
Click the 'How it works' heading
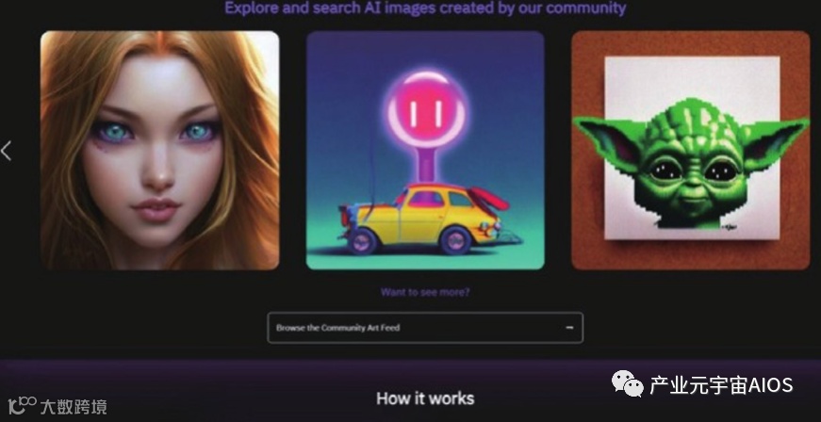[x=425, y=398]
